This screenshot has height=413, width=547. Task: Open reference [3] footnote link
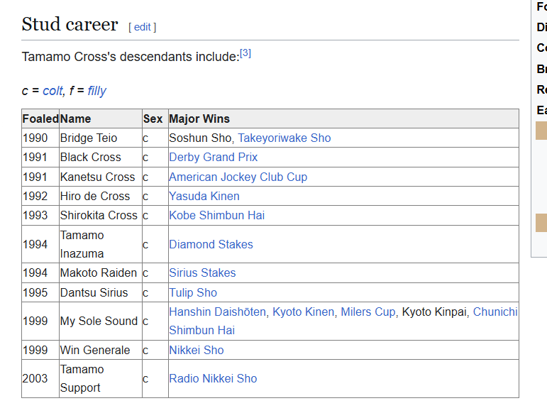click(245, 53)
